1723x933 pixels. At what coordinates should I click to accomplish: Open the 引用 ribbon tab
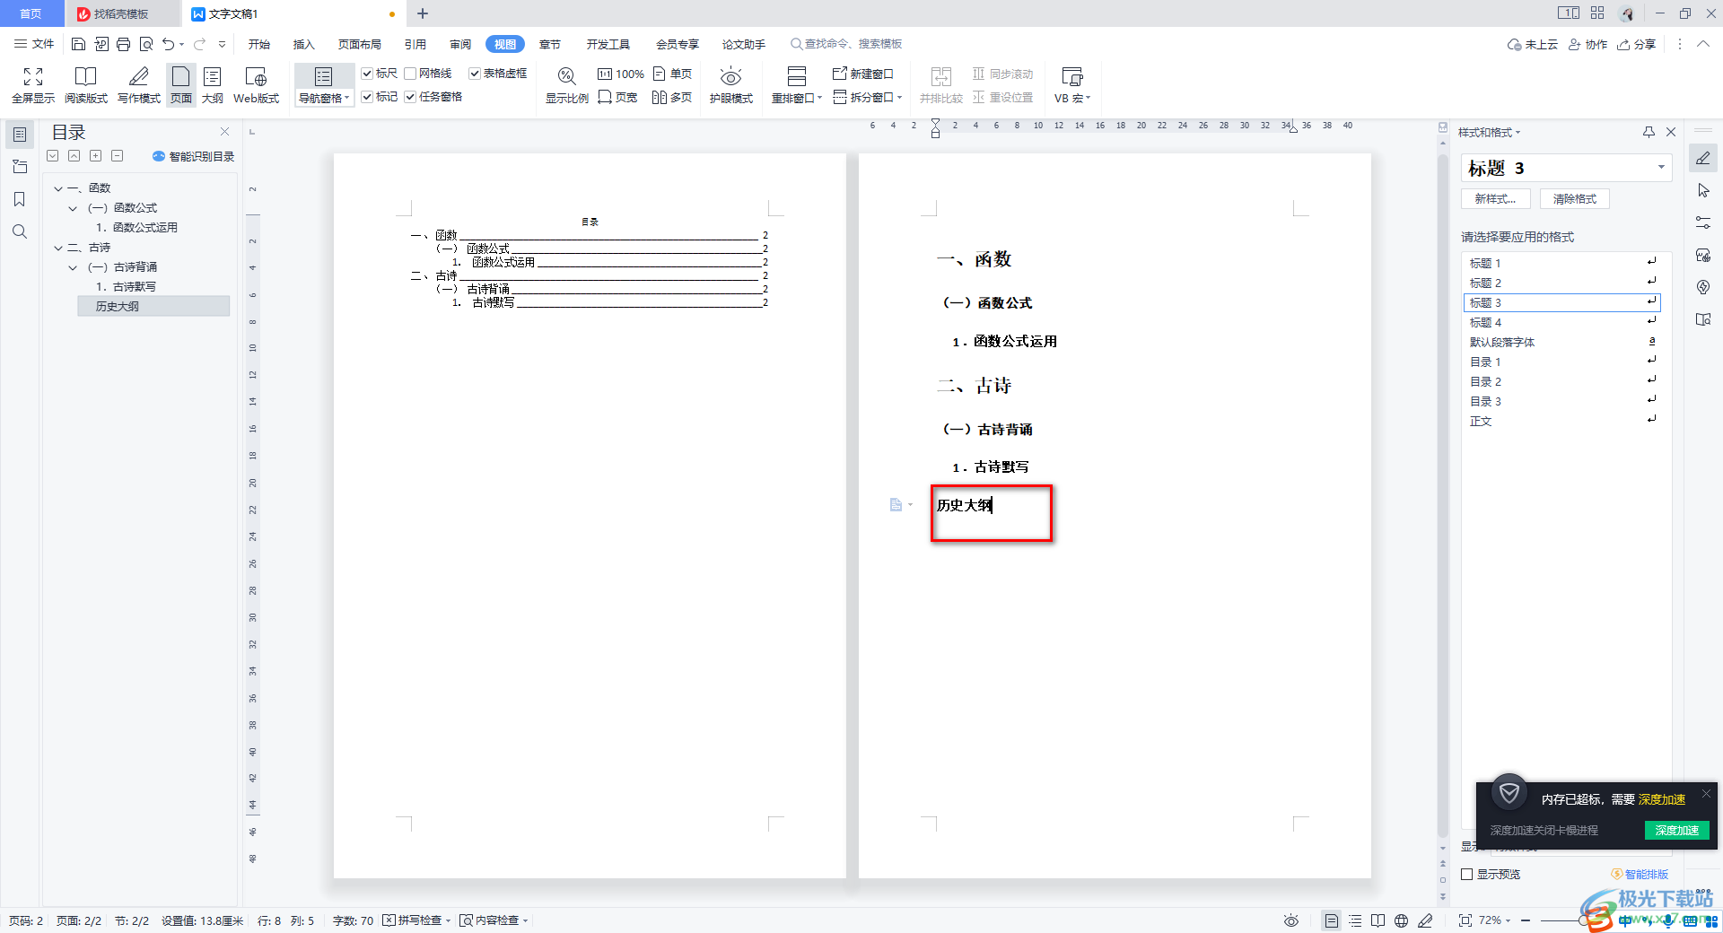(x=415, y=44)
